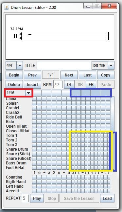Toggle Bass Drum cell on beat 1
The image size is (122, 212).
pyautogui.click(x=34, y=163)
